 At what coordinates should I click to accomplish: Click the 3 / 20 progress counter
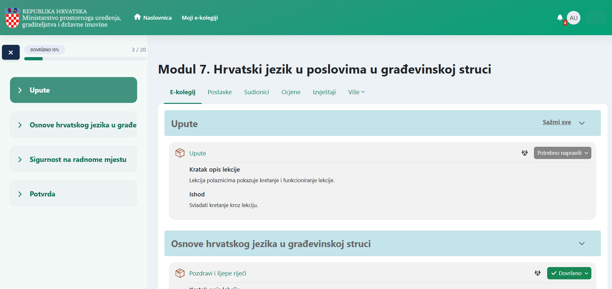point(139,50)
